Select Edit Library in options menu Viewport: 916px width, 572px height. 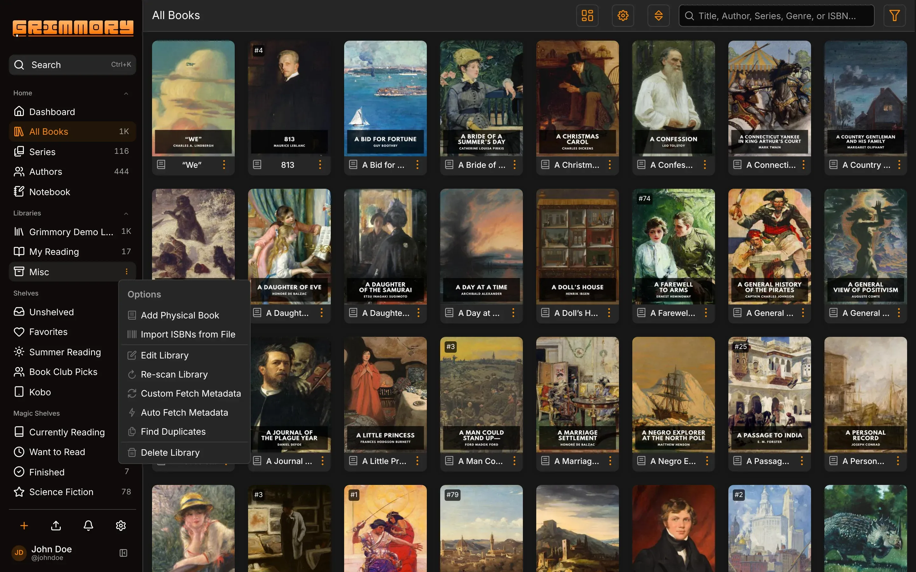tap(184, 355)
